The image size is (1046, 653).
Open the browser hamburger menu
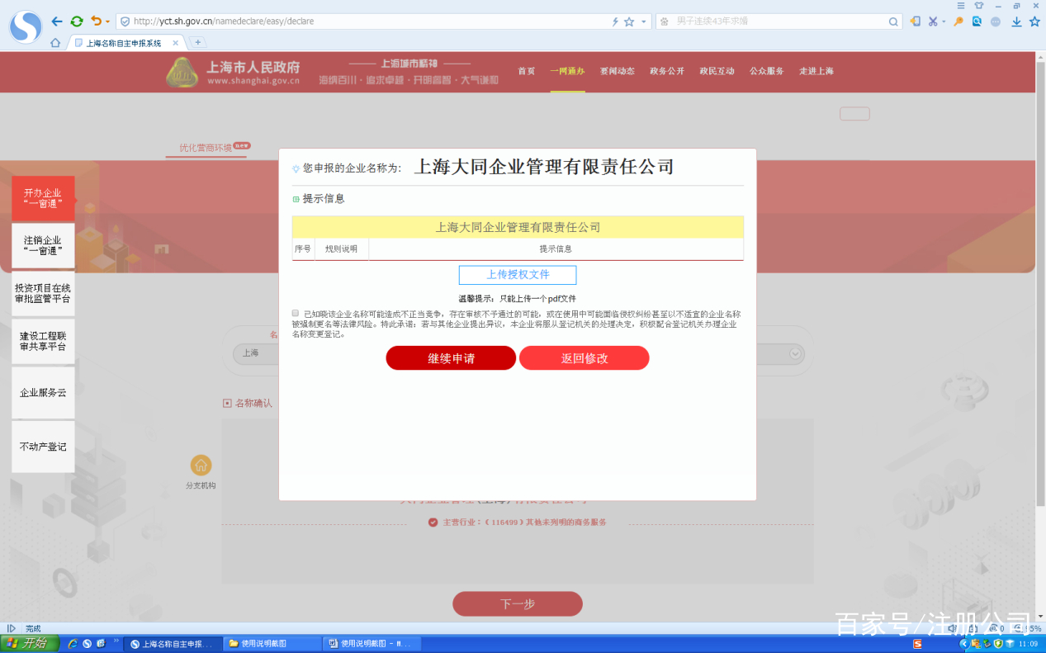pyautogui.click(x=959, y=6)
